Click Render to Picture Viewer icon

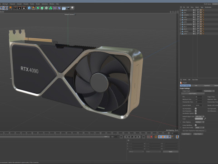pos(20,8)
